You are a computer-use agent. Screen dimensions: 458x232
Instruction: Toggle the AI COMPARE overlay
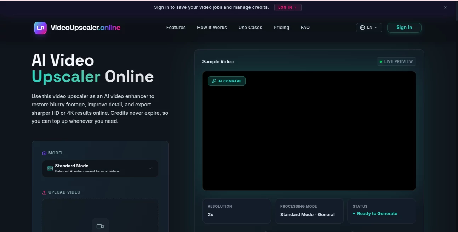(x=227, y=81)
